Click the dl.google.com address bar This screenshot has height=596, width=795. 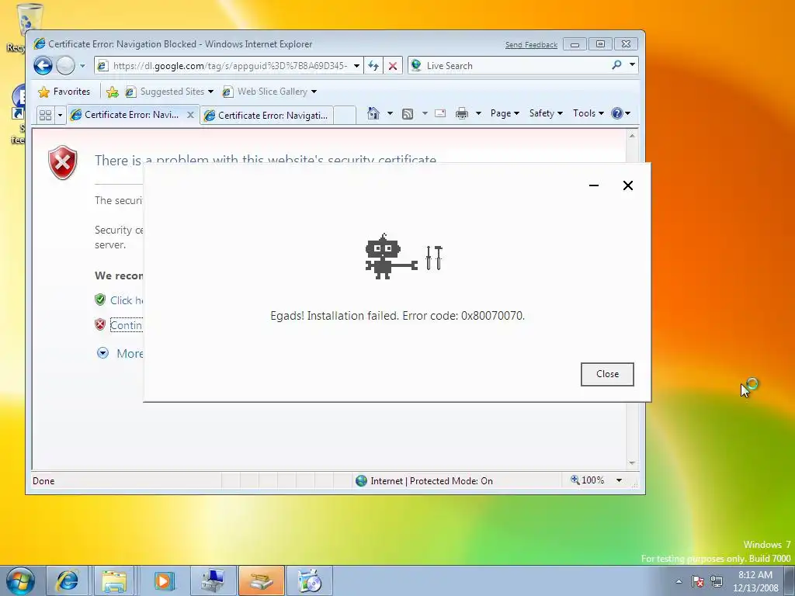click(224, 66)
